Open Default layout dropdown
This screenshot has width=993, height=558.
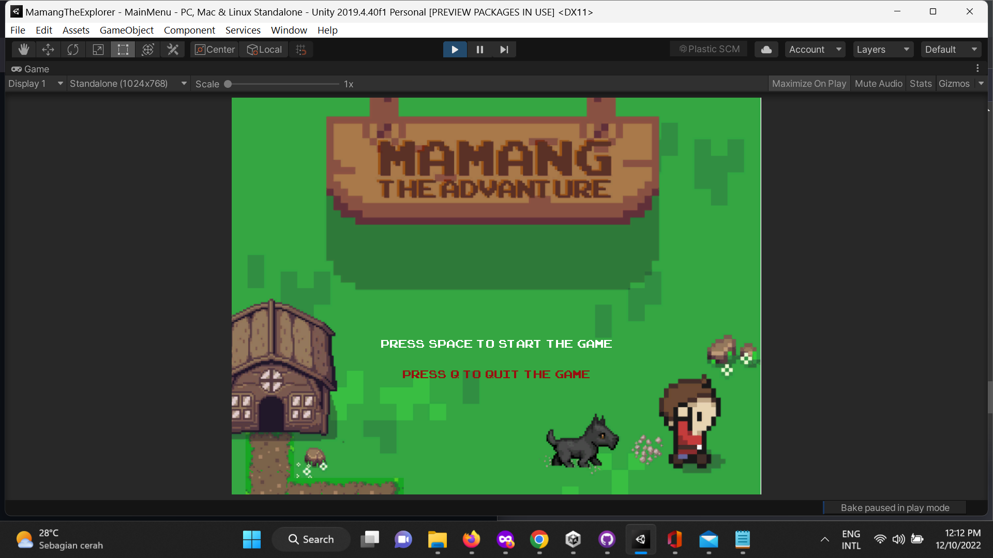[951, 50]
